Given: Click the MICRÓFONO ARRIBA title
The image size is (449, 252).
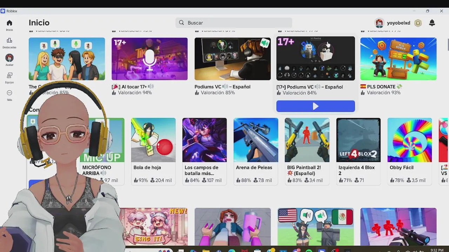Looking at the screenshot, I should [x=96, y=170].
